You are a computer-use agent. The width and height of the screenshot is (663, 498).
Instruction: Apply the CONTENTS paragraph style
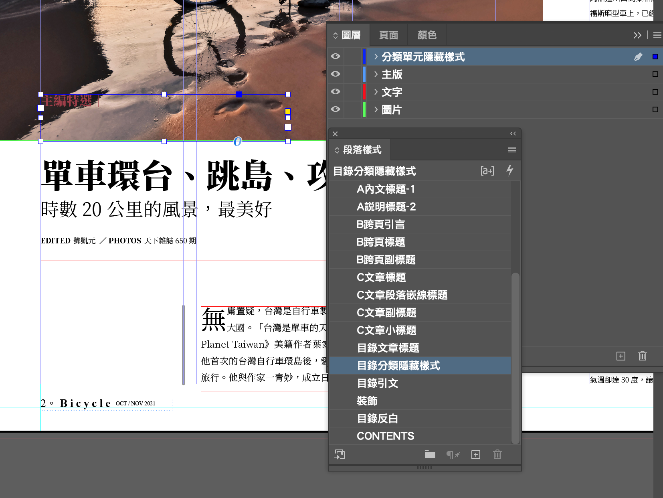(385, 436)
